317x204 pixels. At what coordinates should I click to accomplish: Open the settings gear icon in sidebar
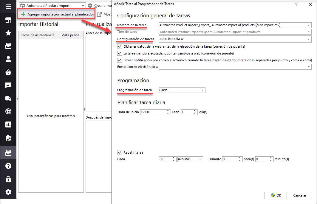(x=8, y=192)
